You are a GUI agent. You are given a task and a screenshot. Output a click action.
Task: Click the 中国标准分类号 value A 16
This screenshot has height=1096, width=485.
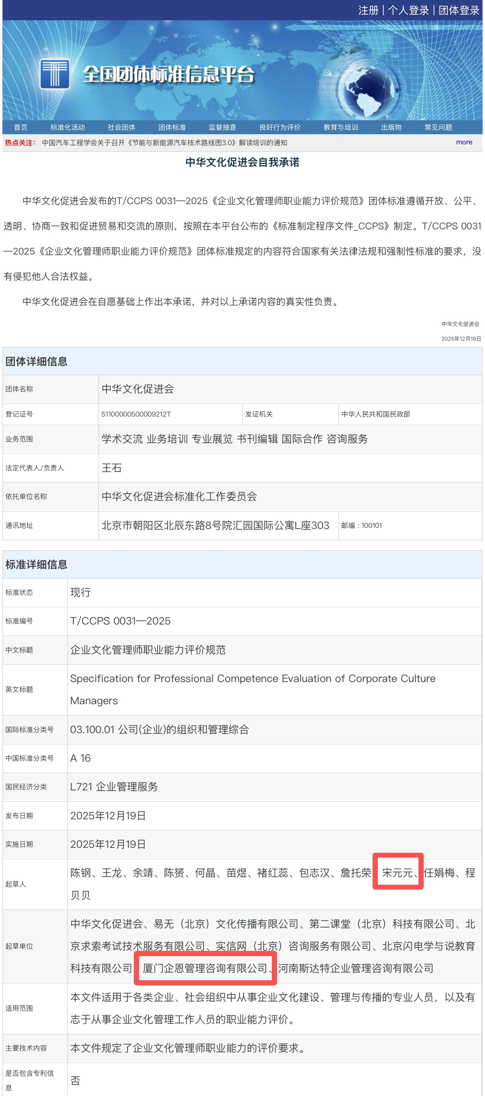(80, 758)
